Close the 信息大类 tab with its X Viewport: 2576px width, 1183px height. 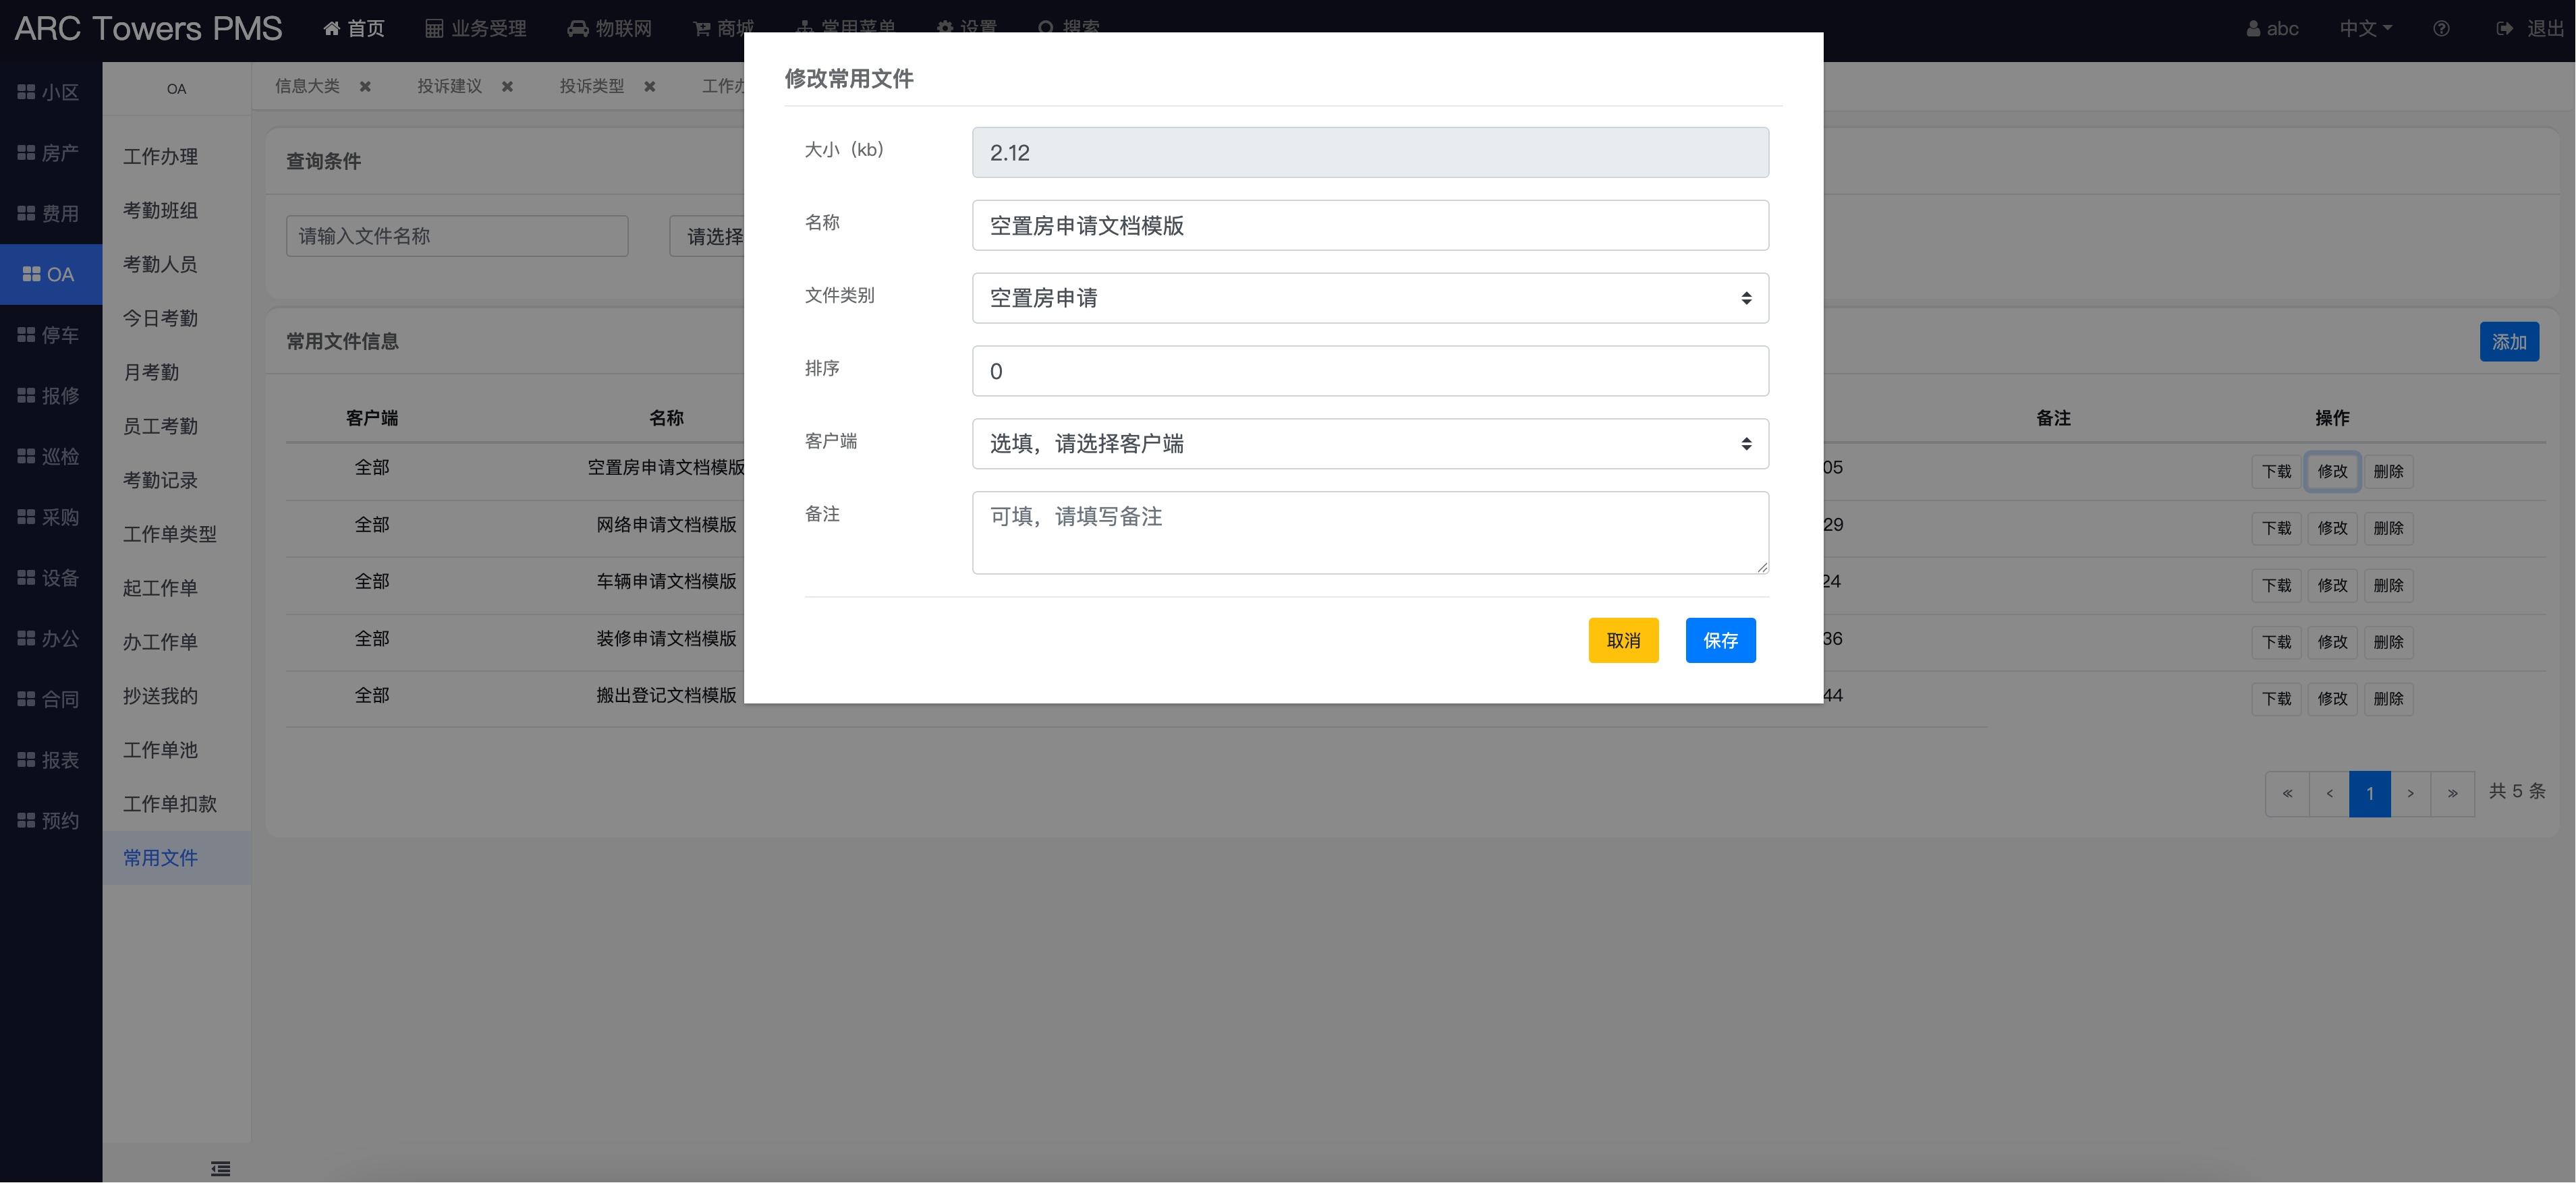coord(365,87)
